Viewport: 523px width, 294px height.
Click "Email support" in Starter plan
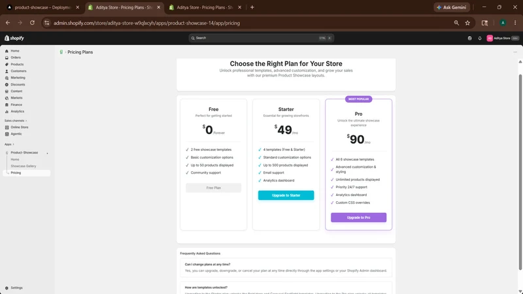[273, 172]
